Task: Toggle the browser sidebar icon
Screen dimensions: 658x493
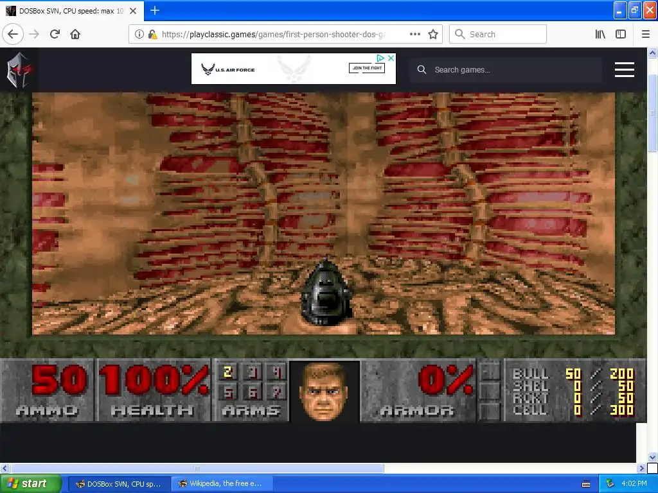Action: point(621,35)
